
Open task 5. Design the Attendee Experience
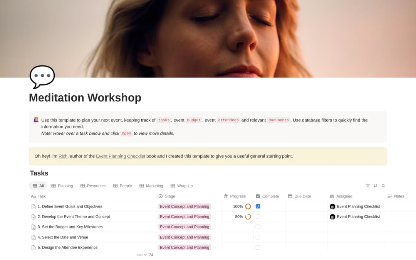click(67, 247)
